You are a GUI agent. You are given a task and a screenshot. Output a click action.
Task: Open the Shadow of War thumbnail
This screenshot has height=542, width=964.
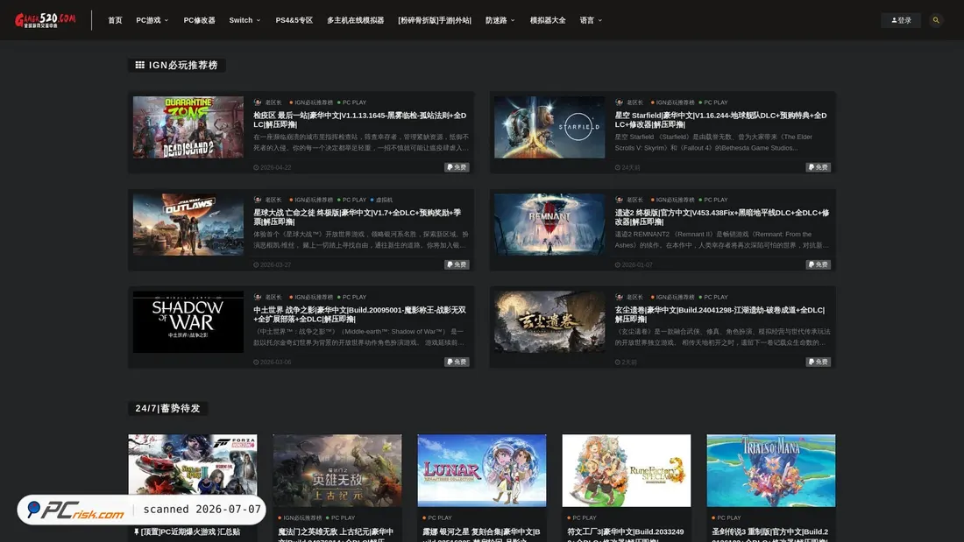coord(188,322)
